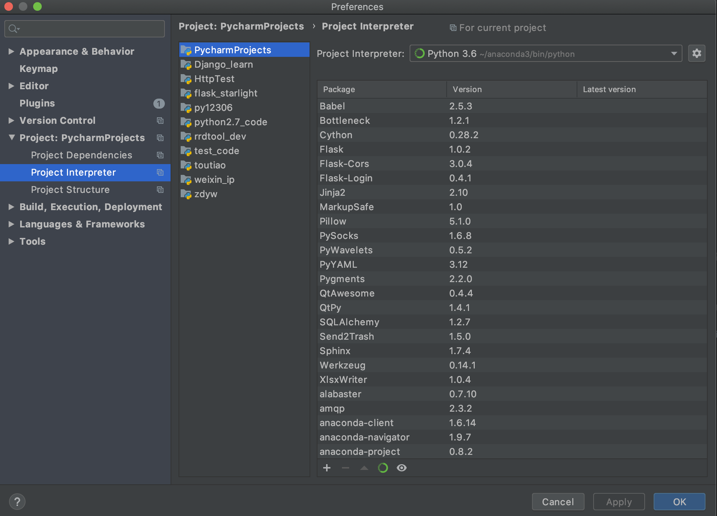Click the copy icon next to Version Control
The width and height of the screenshot is (717, 516).
point(160,121)
